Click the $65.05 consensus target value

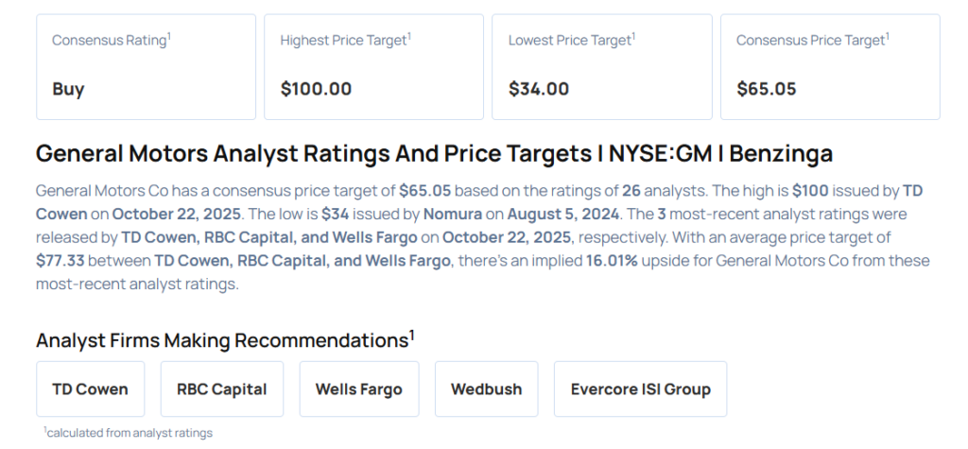click(x=767, y=89)
